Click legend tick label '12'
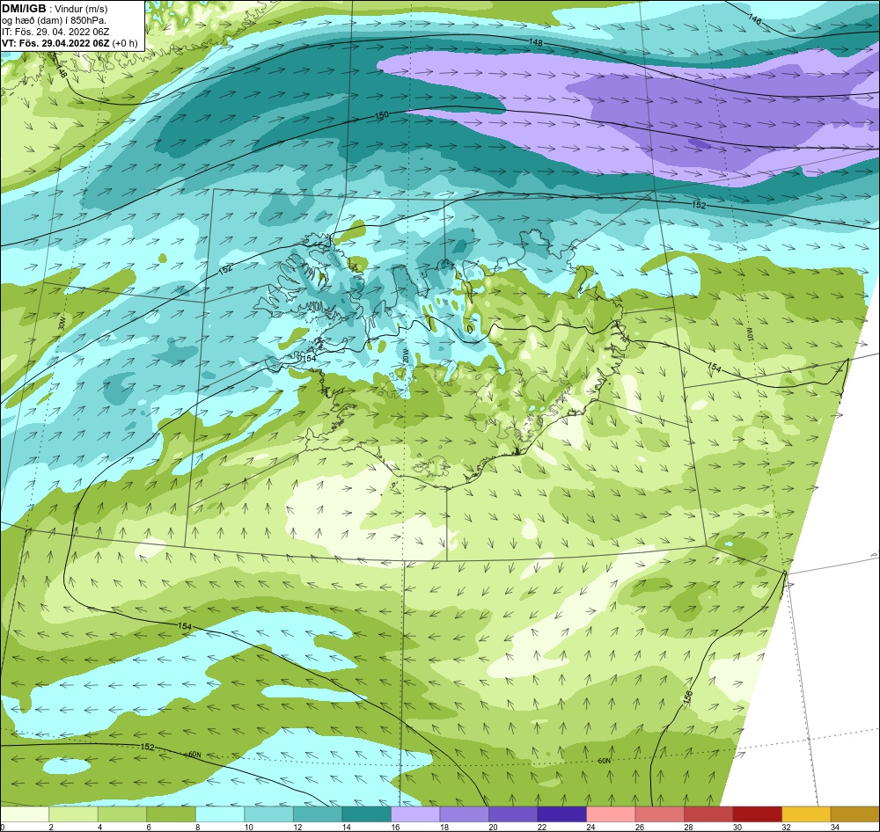 pyautogui.click(x=297, y=827)
